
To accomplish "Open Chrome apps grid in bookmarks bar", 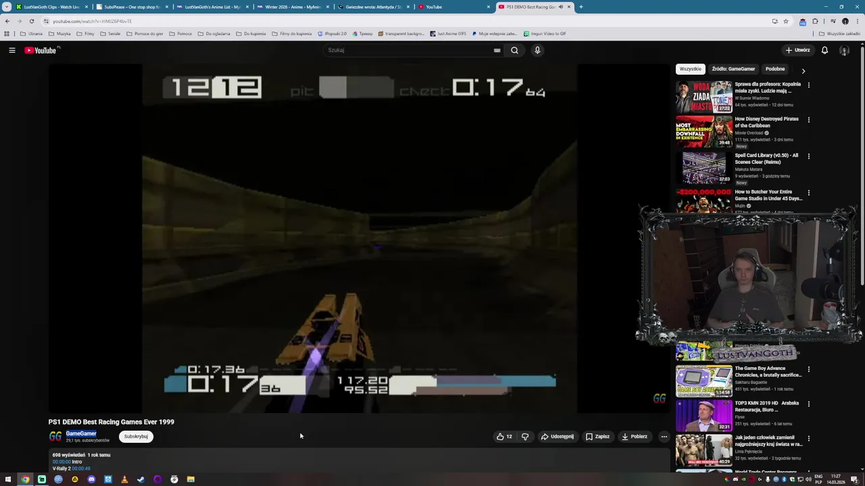I will [x=7, y=34].
